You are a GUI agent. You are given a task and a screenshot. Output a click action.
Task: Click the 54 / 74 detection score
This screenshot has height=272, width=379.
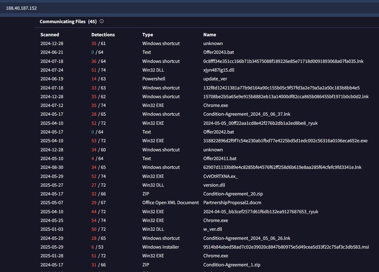[x=99, y=221]
